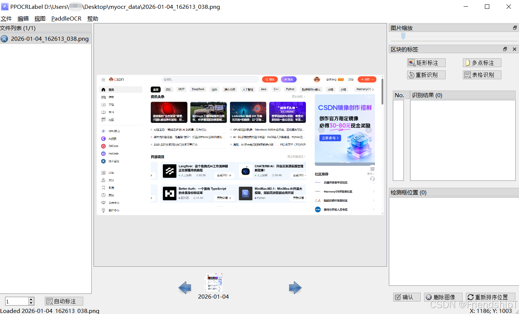
Task: Click the GitCode icon in sidebar
Action: pos(103,146)
